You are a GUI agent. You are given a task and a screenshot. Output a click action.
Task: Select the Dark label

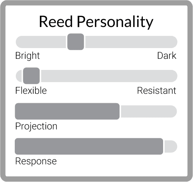(x=167, y=55)
